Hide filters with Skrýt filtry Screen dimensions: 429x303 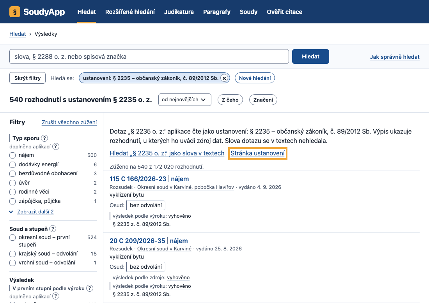click(x=27, y=78)
